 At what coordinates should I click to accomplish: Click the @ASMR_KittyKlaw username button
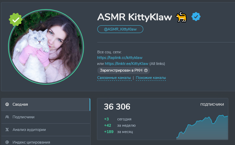pos(120,29)
